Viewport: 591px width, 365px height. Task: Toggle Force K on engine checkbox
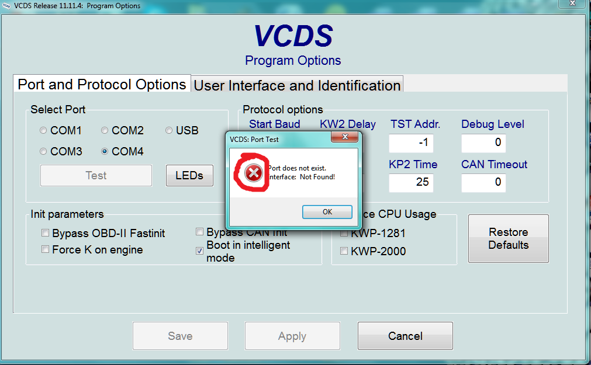coord(45,250)
